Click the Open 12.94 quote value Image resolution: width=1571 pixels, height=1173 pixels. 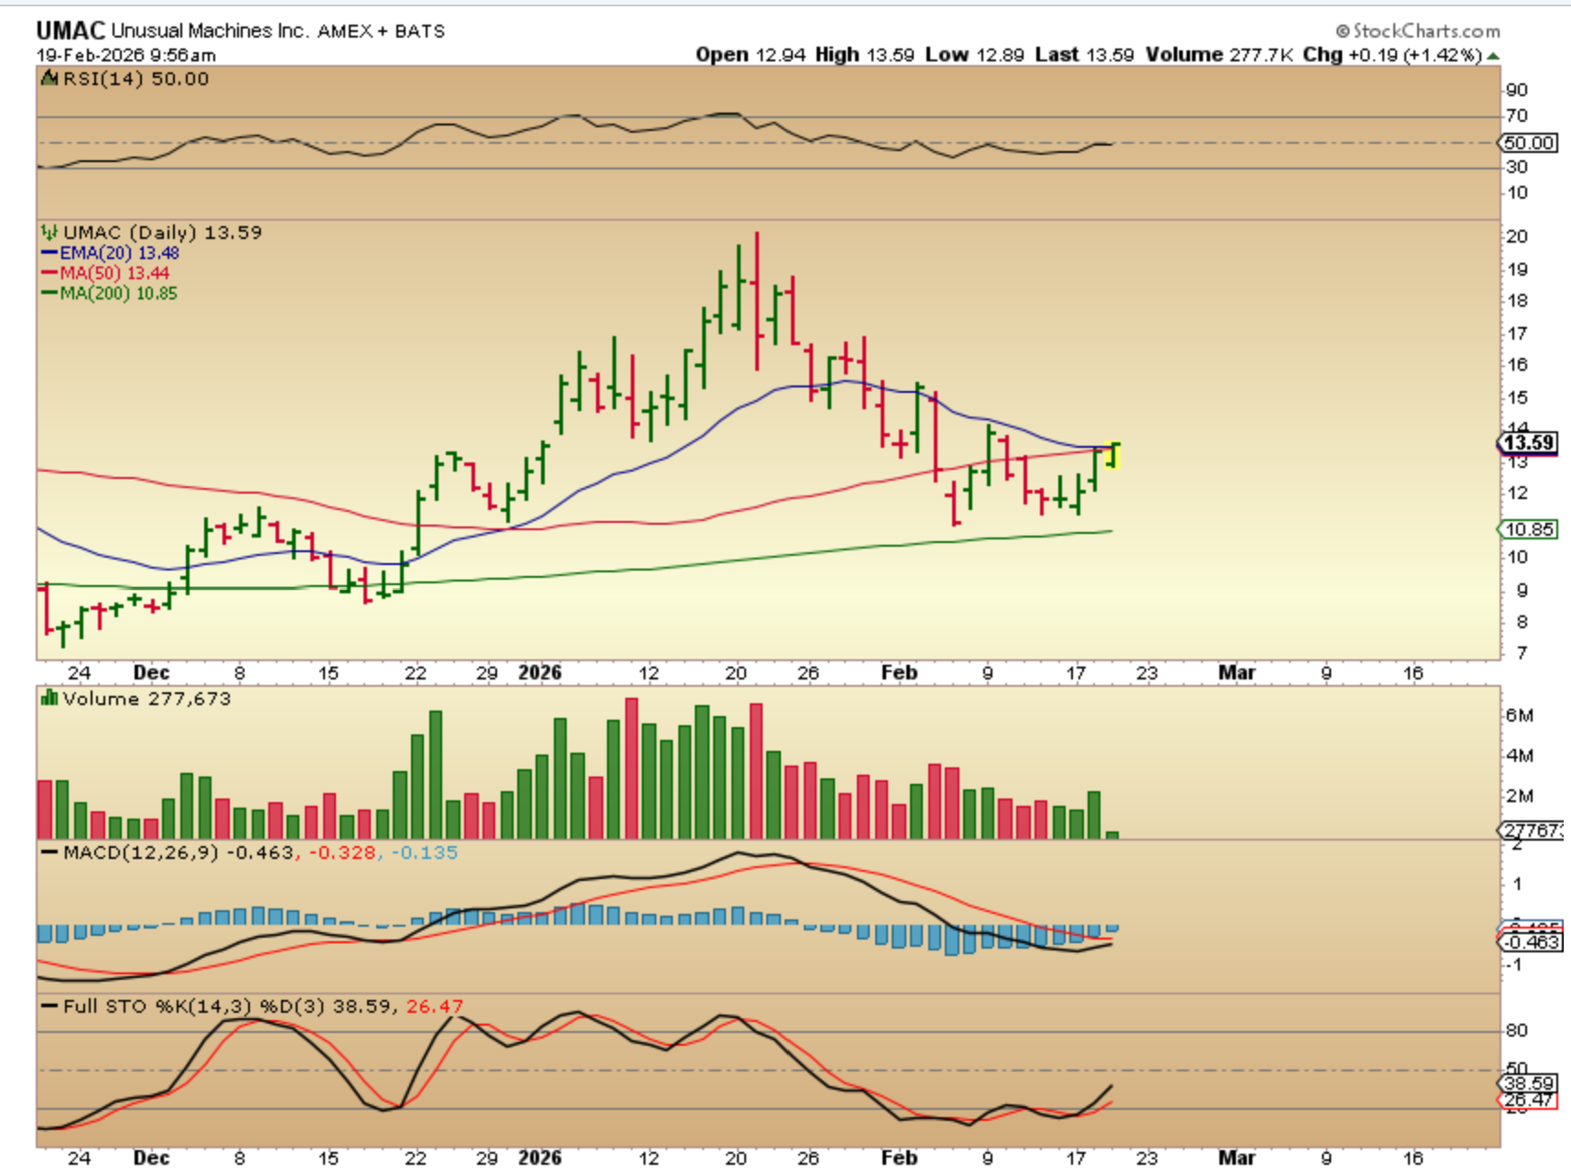pos(751,55)
